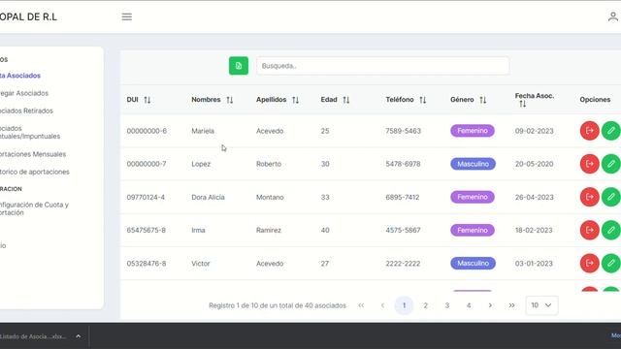Click DUI 65475675-8 cell
Screen dimensions: 621x349
(x=147, y=231)
